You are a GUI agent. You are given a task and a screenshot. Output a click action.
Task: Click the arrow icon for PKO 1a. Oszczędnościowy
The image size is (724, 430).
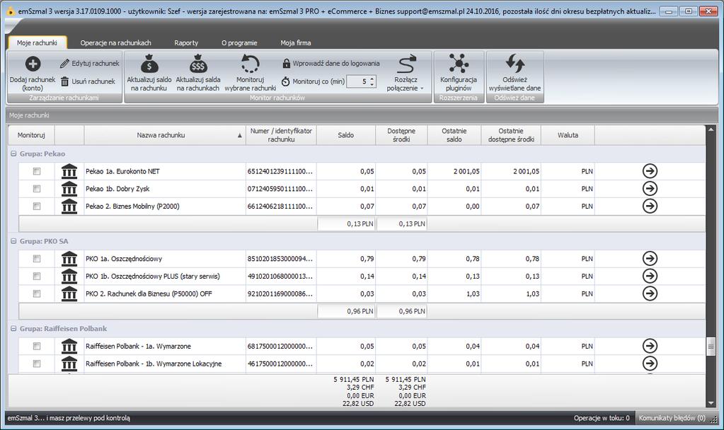650,258
